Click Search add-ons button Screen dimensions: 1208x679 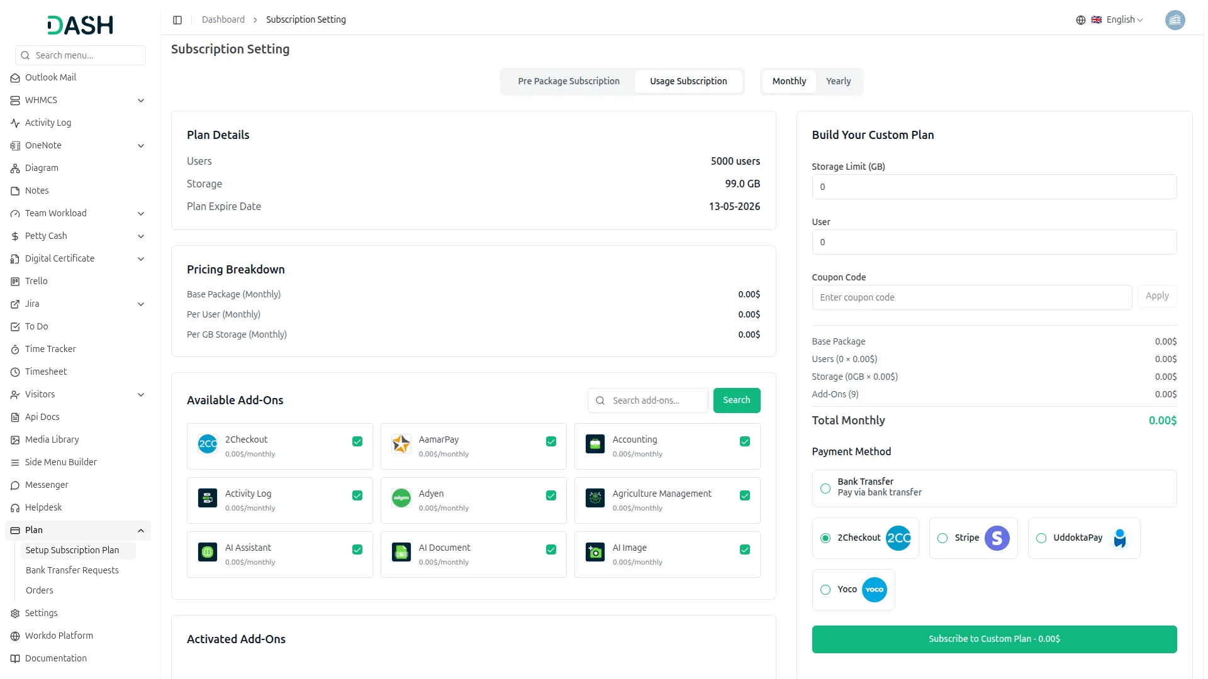click(736, 400)
